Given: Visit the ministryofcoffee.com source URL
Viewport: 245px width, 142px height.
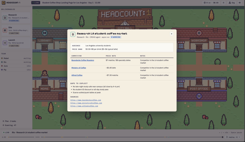Looking at the screenshot, I should (86, 103).
